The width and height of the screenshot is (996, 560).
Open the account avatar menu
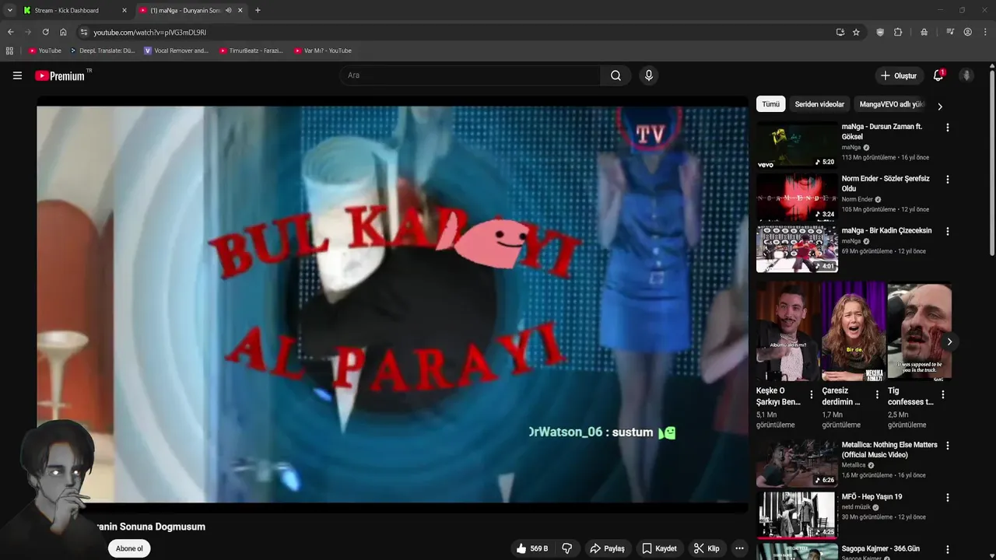[x=966, y=75]
